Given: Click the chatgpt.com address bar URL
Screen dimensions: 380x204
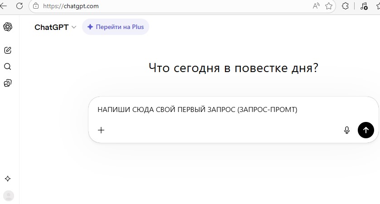Looking at the screenshot, I should (71, 6).
